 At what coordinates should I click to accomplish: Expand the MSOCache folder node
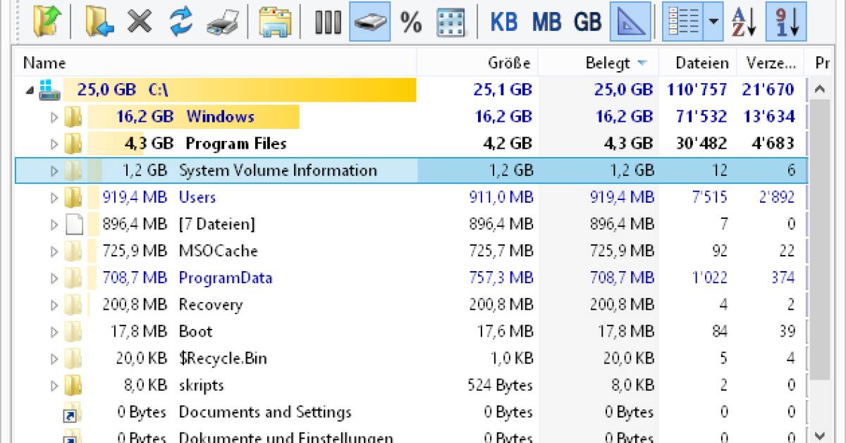pyautogui.click(x=54, y=251)
